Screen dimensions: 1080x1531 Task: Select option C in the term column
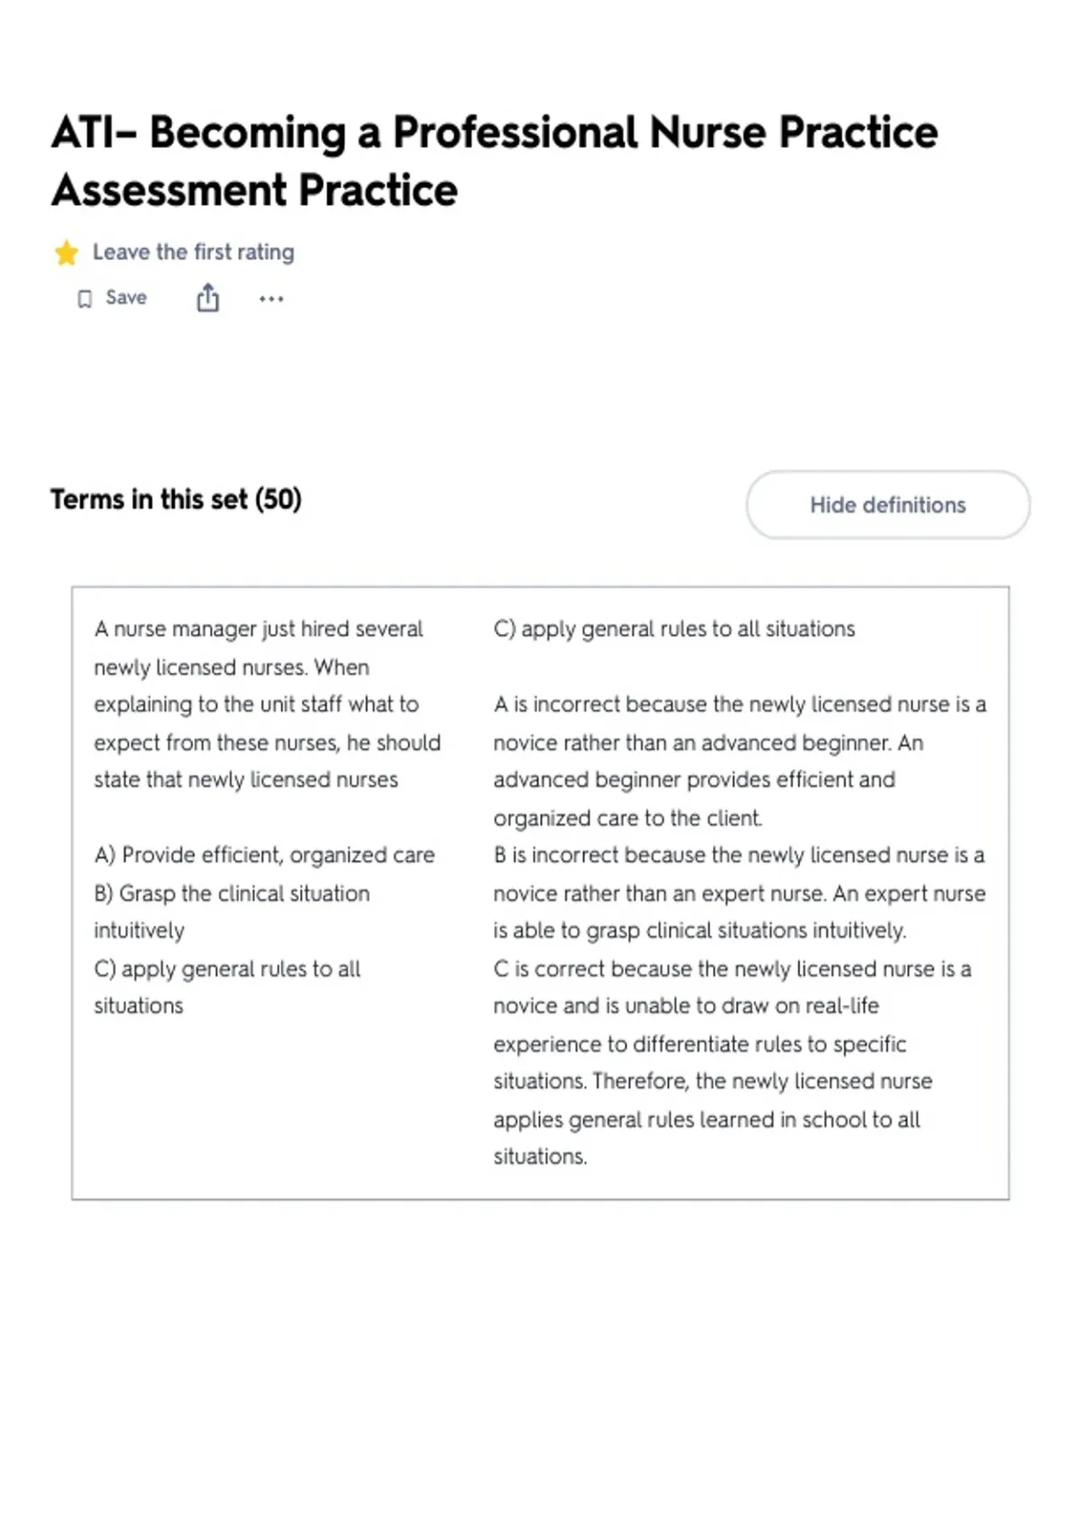(228, 987)
